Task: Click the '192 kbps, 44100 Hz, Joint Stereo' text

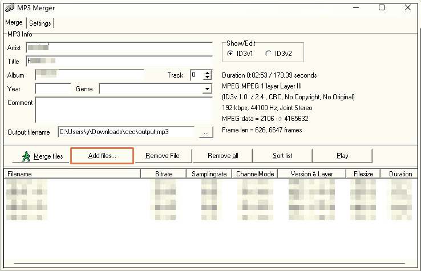Action: coord(267,108)
